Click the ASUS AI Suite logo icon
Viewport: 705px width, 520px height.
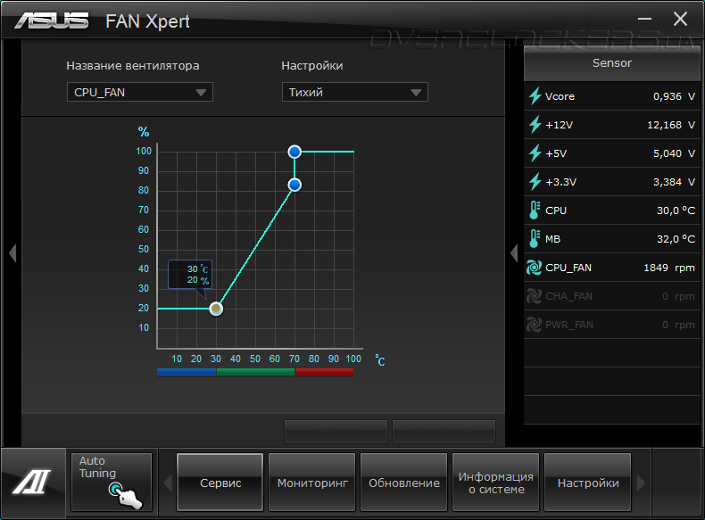point(32,482)
